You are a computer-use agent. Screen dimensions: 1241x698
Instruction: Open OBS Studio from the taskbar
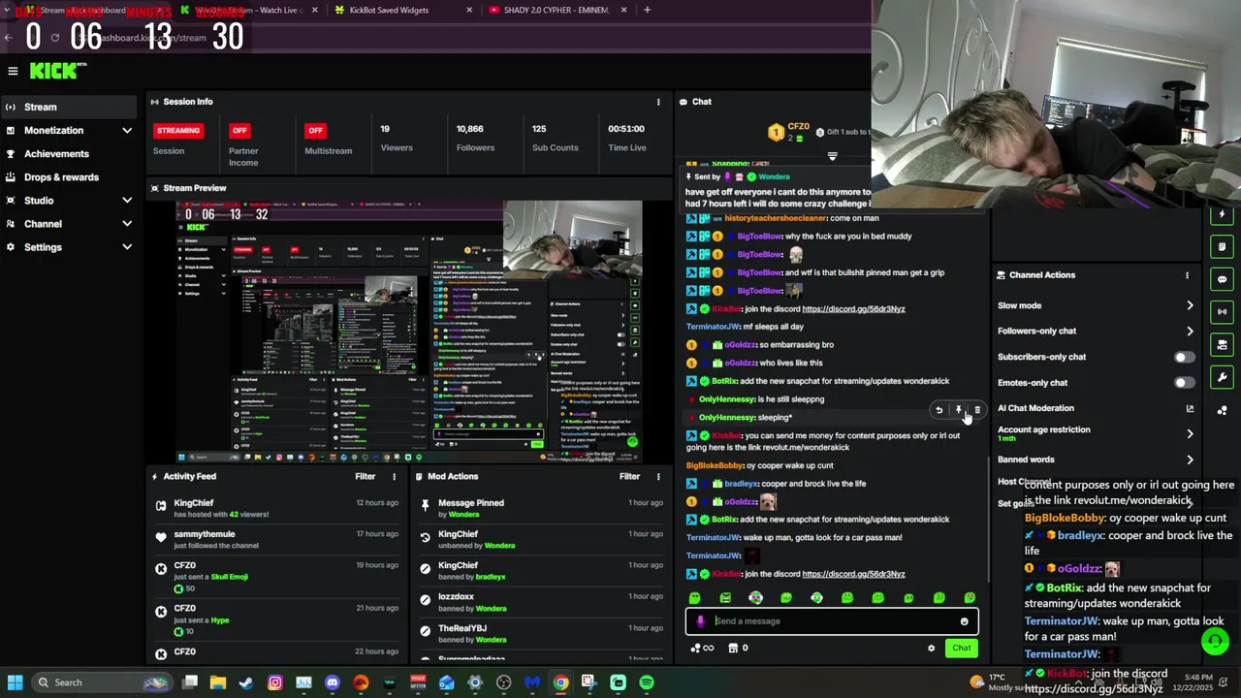pos(503,682)
